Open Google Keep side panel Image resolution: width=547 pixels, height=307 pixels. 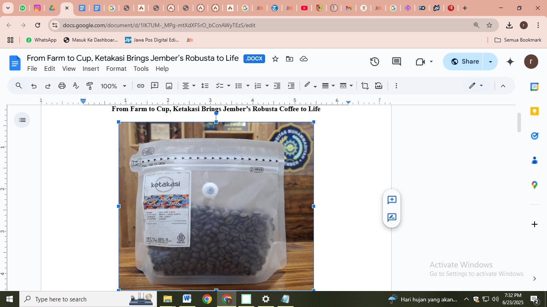click(534, 111)
